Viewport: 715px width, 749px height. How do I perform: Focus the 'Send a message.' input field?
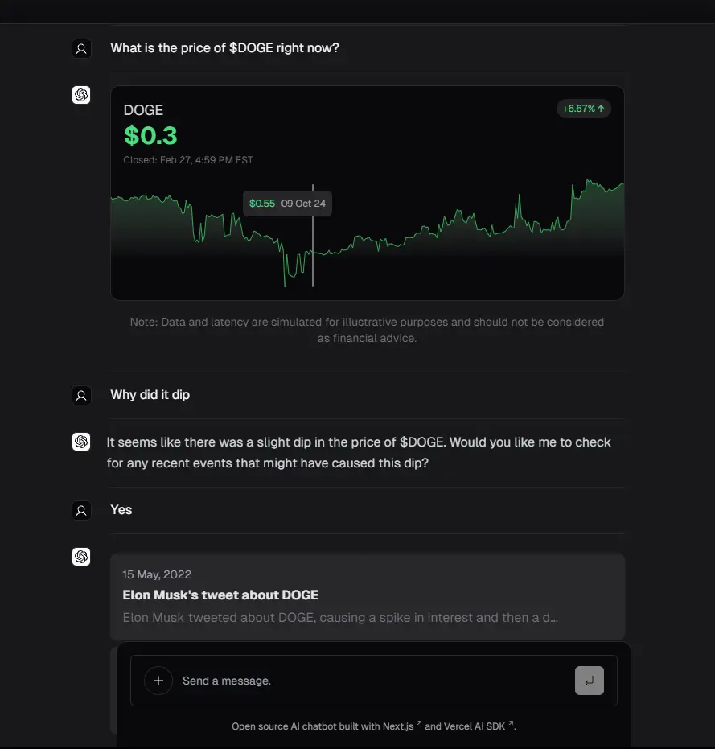(x=373, y=681)
